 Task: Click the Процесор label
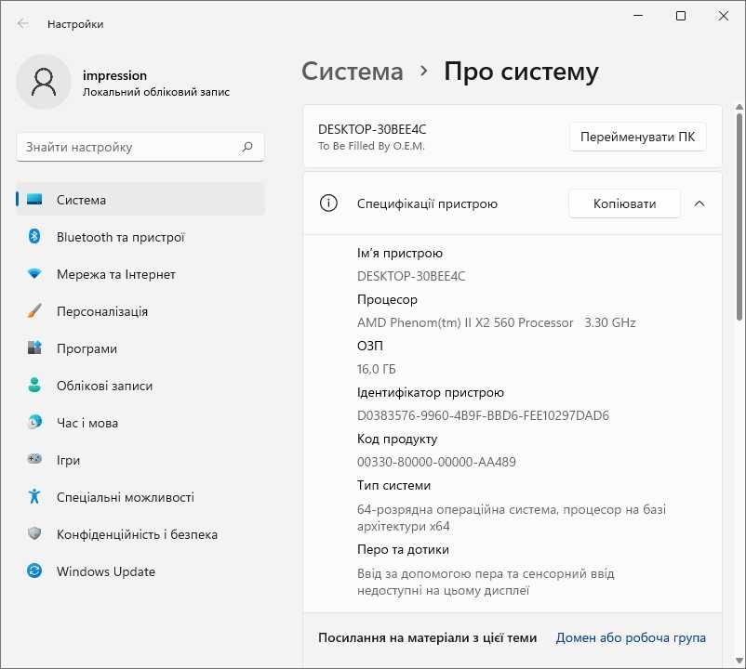click(x=387, y=299)
